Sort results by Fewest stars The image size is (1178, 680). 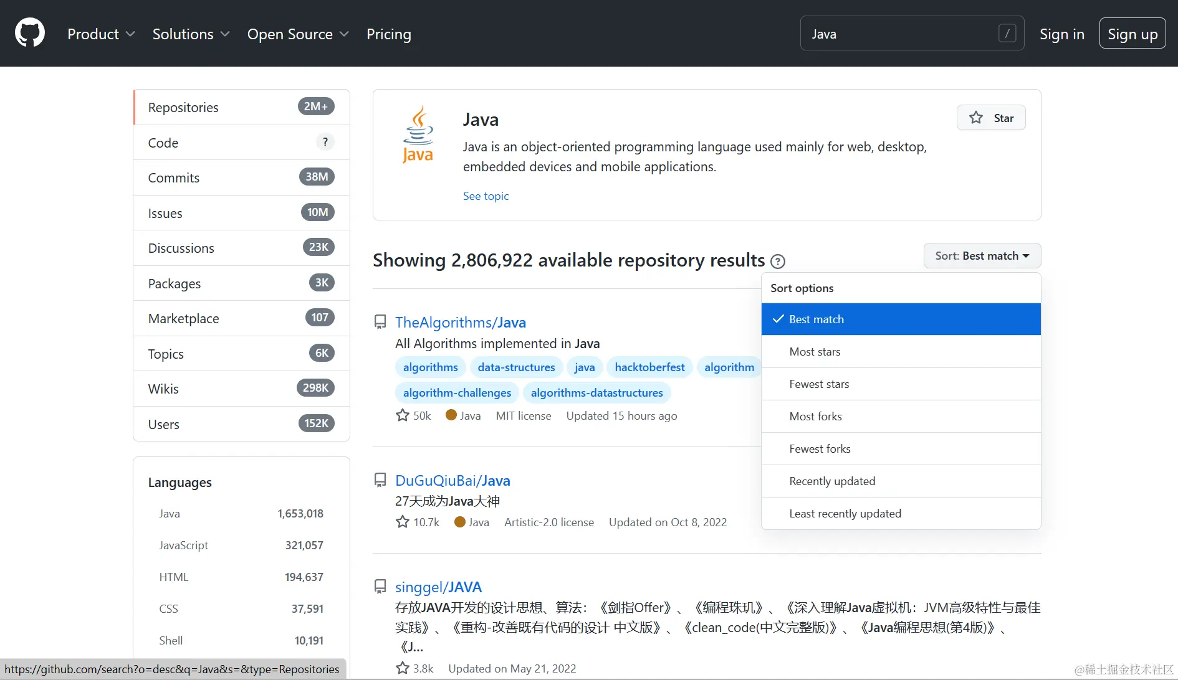click(901, 384)
